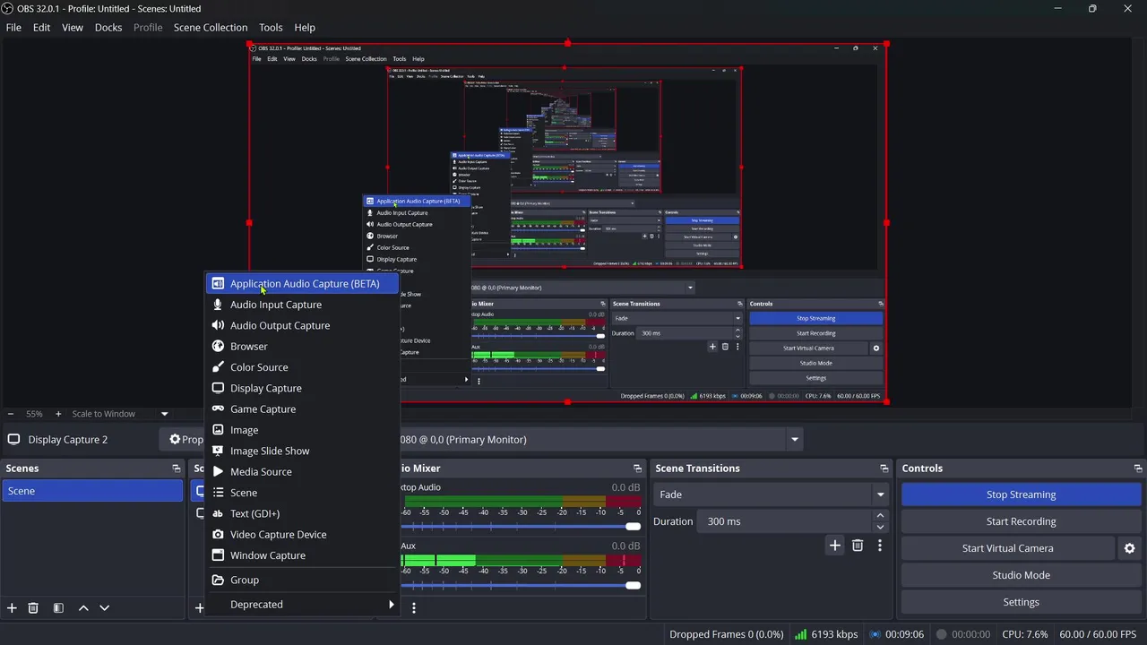
Task: Select the Scene item in Scenes list
Action: click(92, 491)
